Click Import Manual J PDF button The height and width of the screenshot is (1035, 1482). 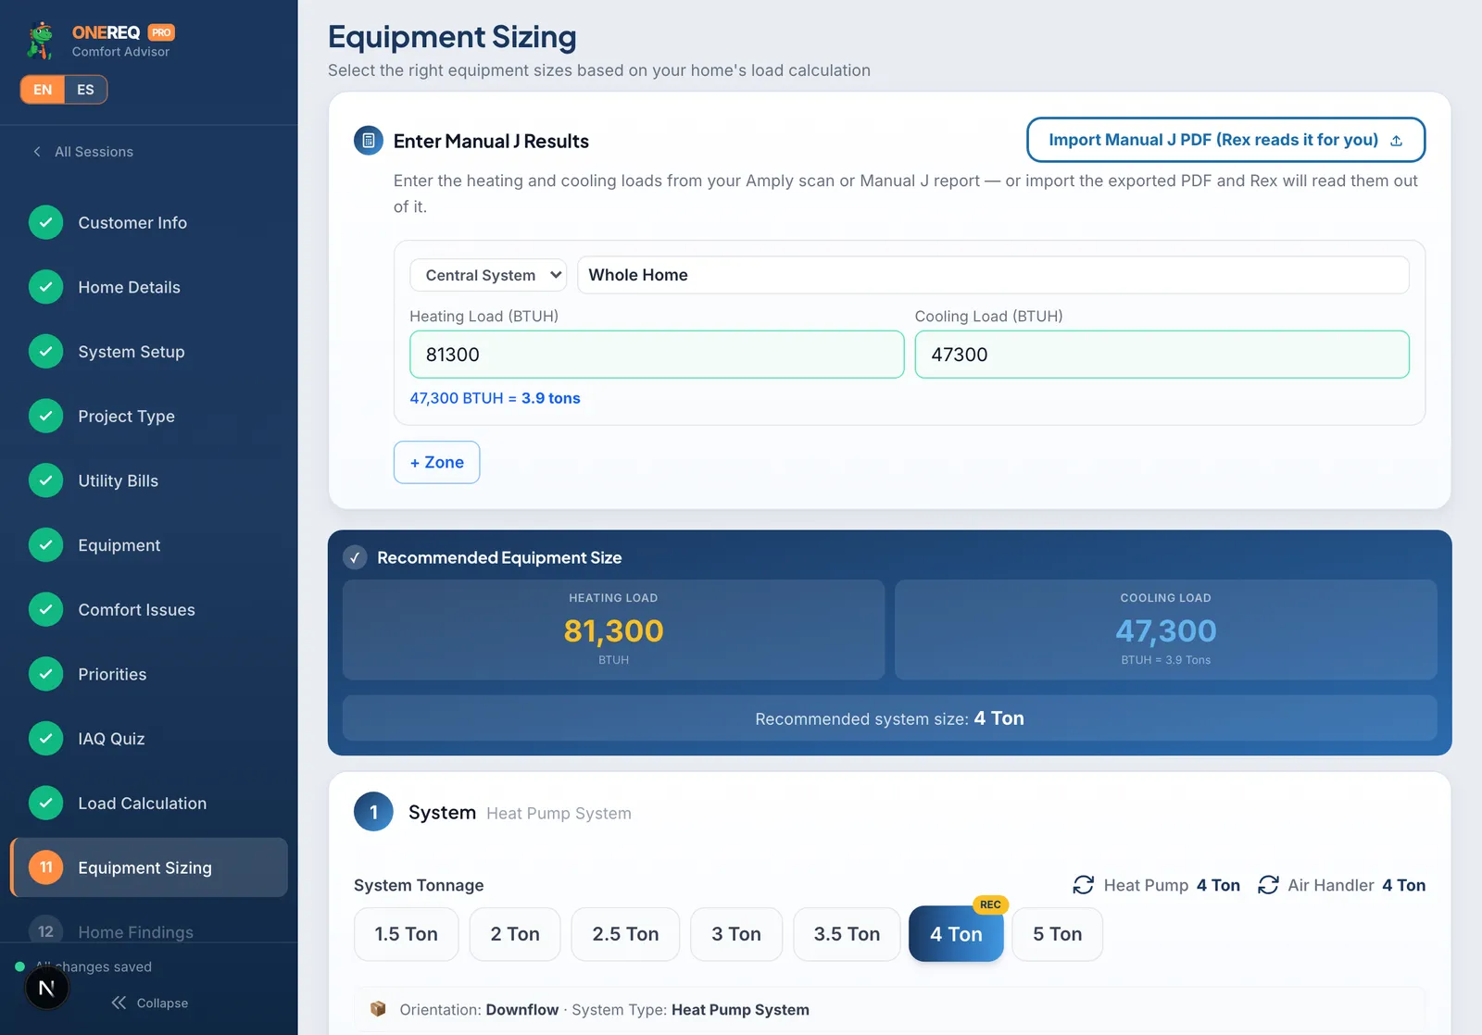1225,140
